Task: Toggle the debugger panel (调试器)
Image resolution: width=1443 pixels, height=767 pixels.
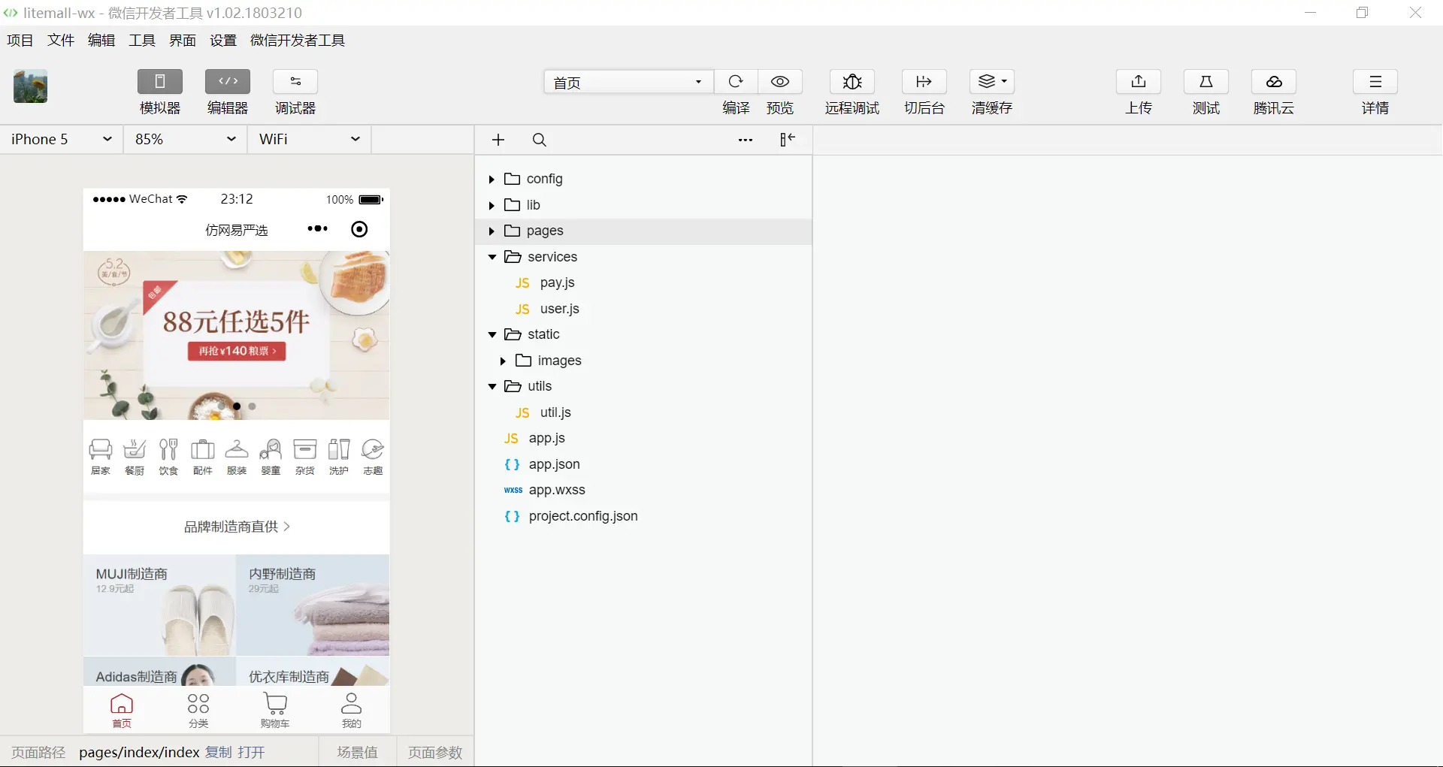Action: pos(295,81)
